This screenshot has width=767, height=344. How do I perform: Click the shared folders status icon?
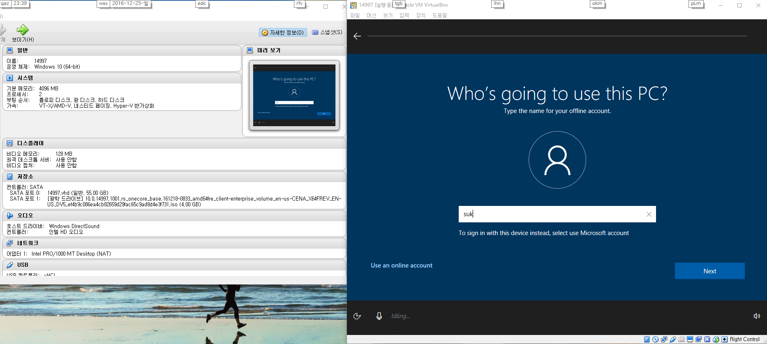pos(681,339)
